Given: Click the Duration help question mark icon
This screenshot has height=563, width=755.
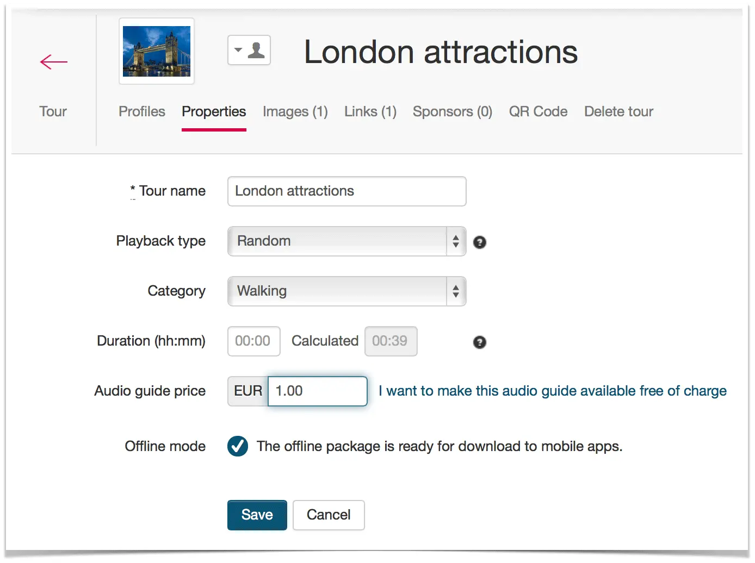Looking at the screenshot, I should click(x=479, y=342).
